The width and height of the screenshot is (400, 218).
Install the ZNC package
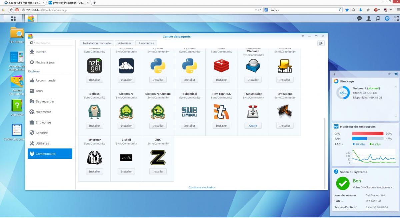pos(158,171)
